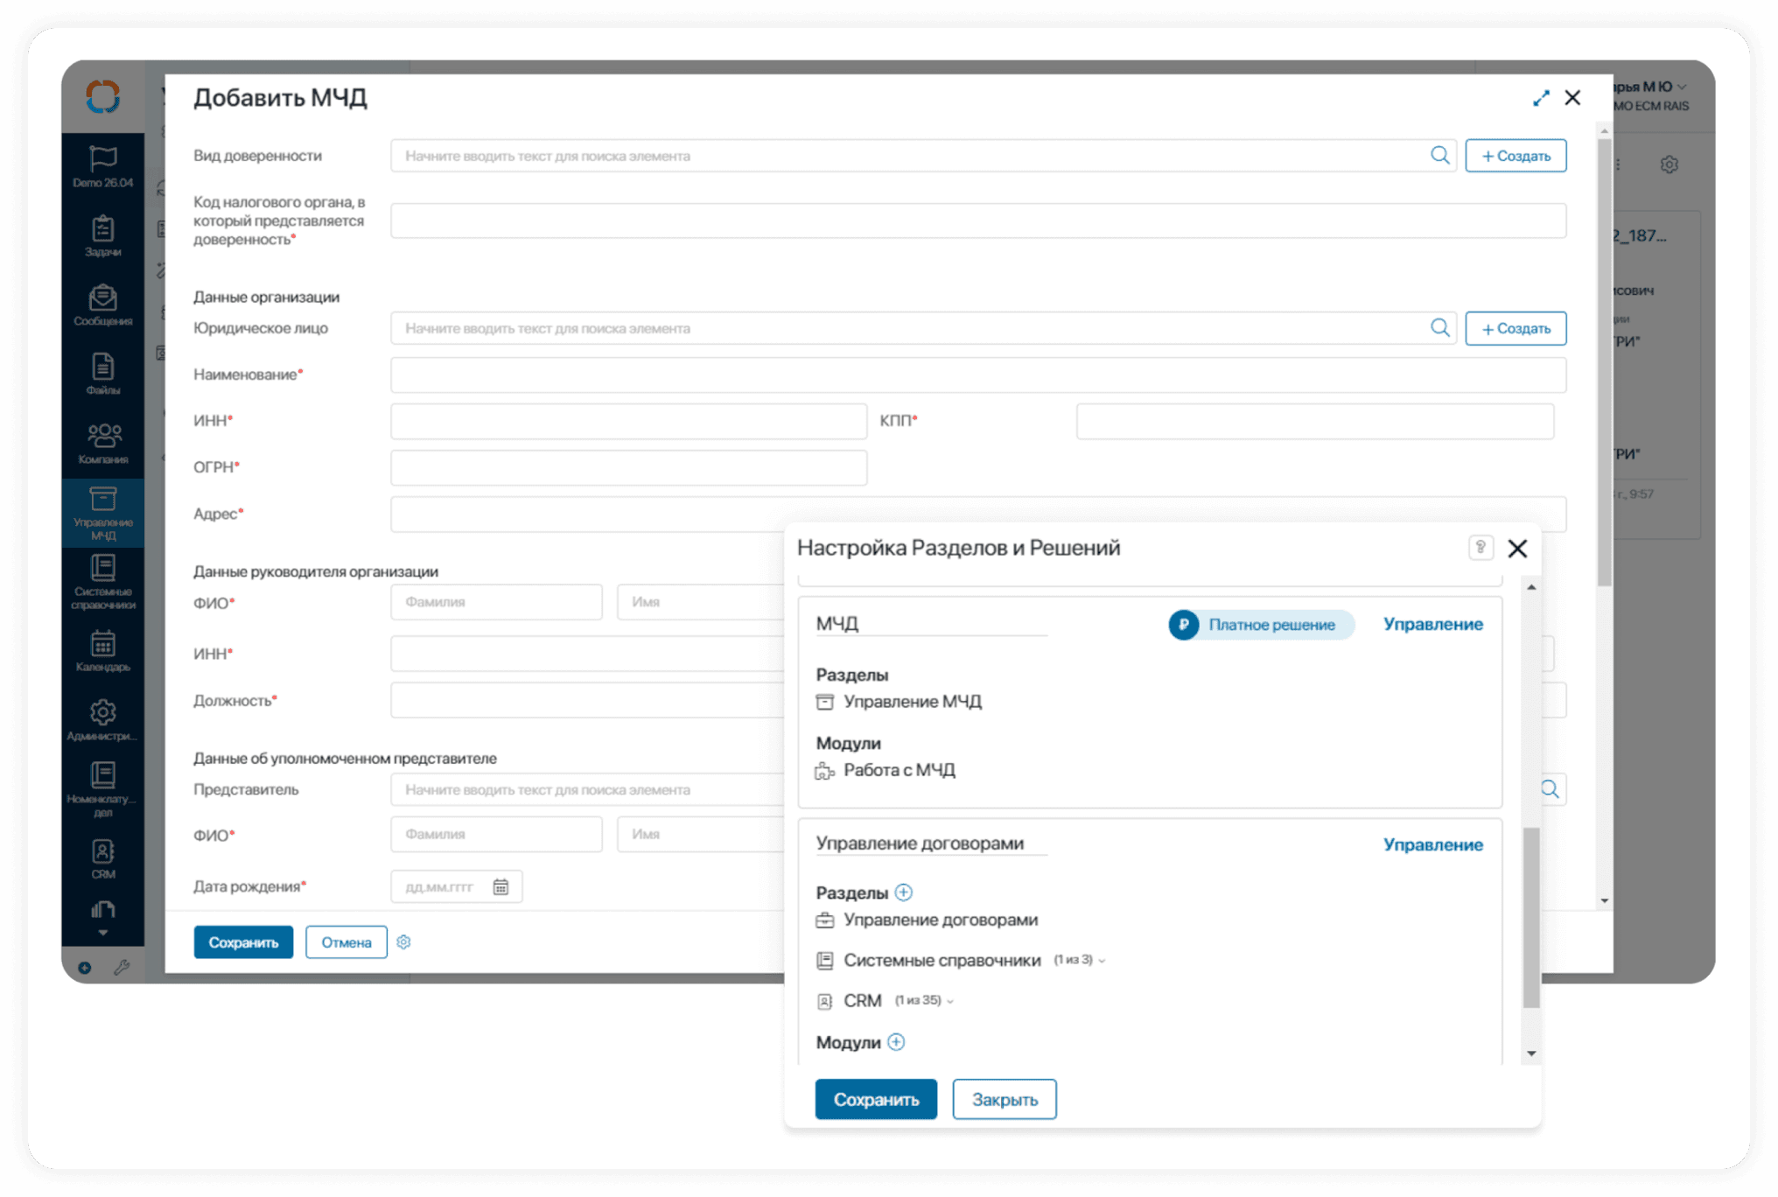
Task: Open the Задачи sidebar section
Action: pos(102,236)
